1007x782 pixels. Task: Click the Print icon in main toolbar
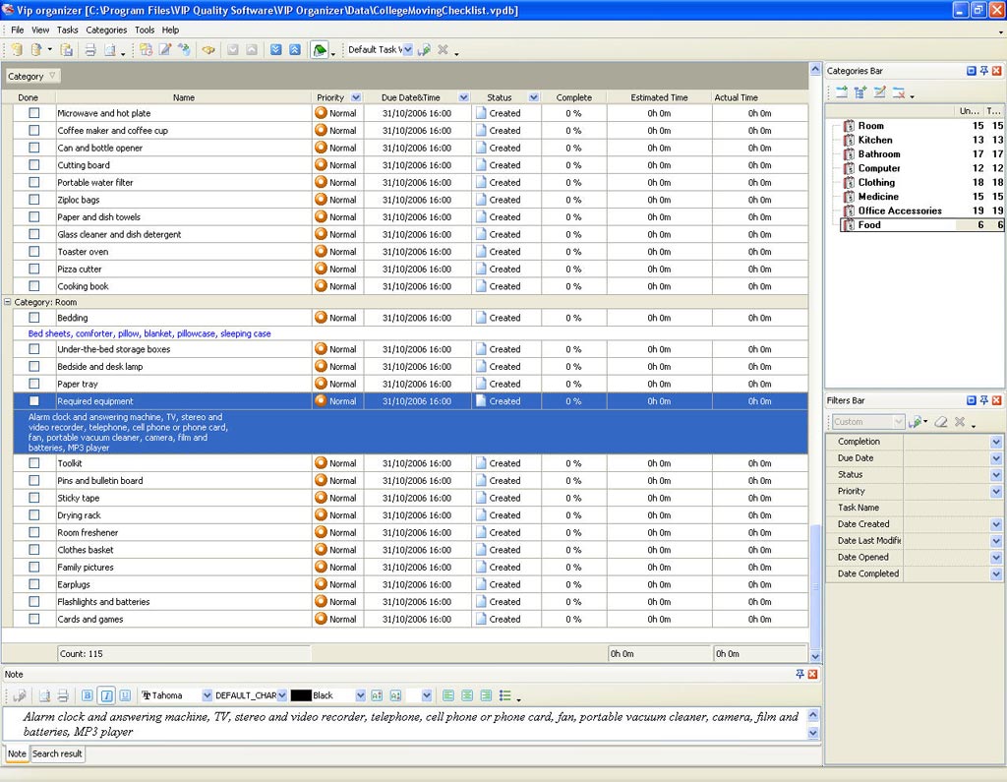point(89,50)
